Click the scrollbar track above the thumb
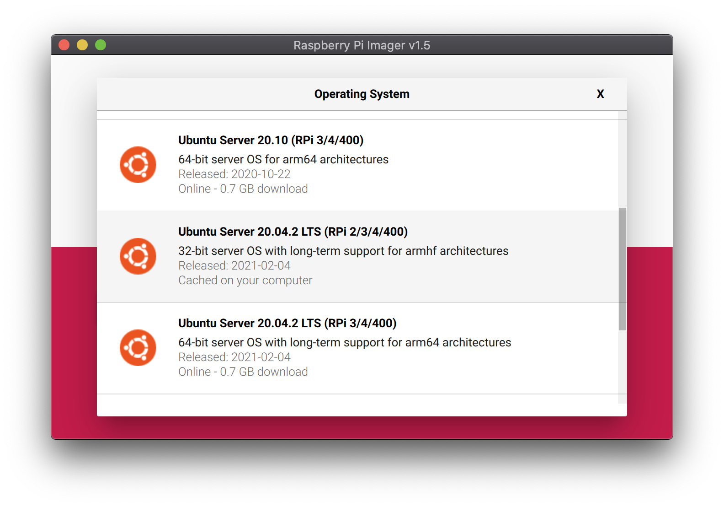This screenshot has height=507, width=724. point(622,160)
